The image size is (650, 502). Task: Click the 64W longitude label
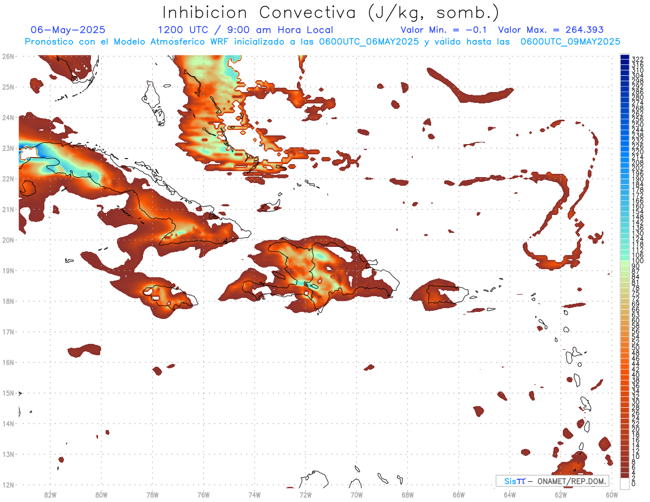click(510, 494)
